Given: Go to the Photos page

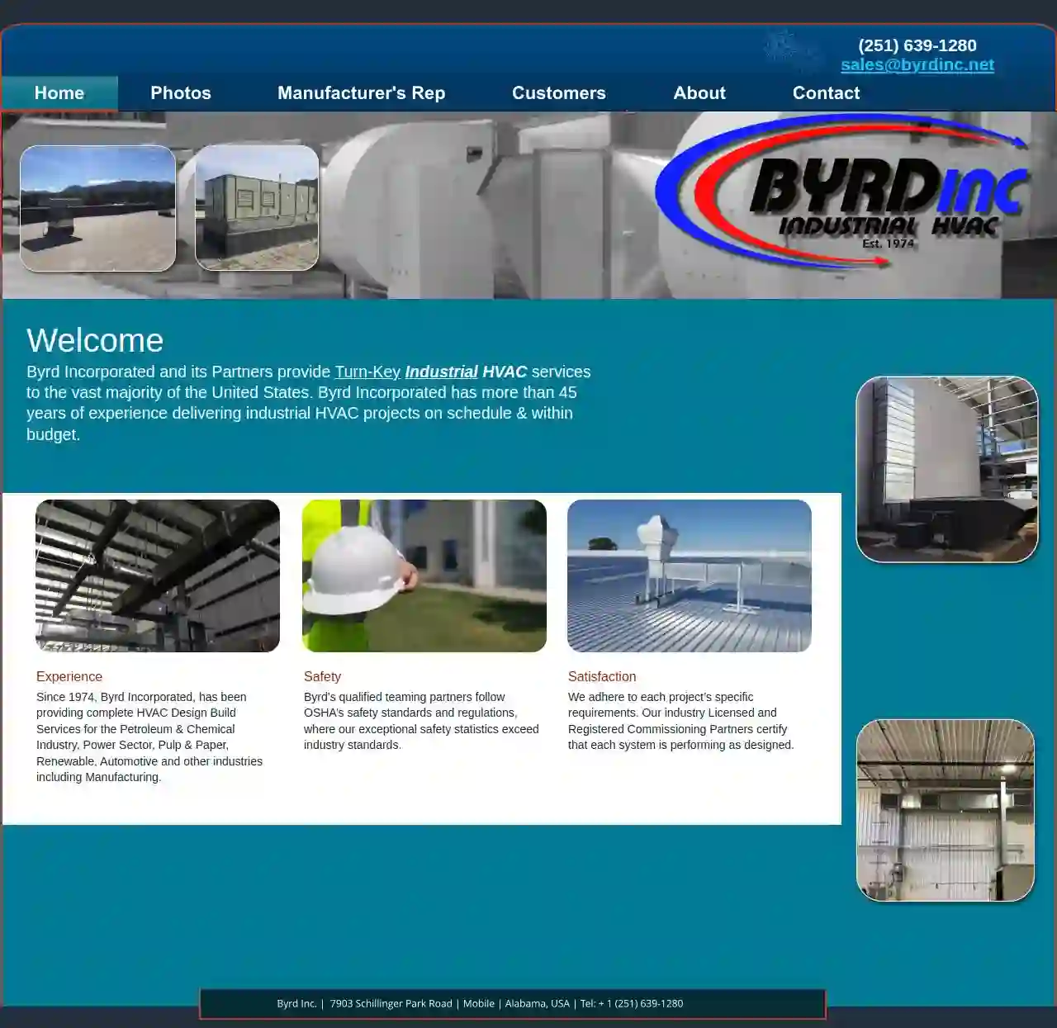Looking at the screenshot, I should pyautogui.click(x=181, y=93).
